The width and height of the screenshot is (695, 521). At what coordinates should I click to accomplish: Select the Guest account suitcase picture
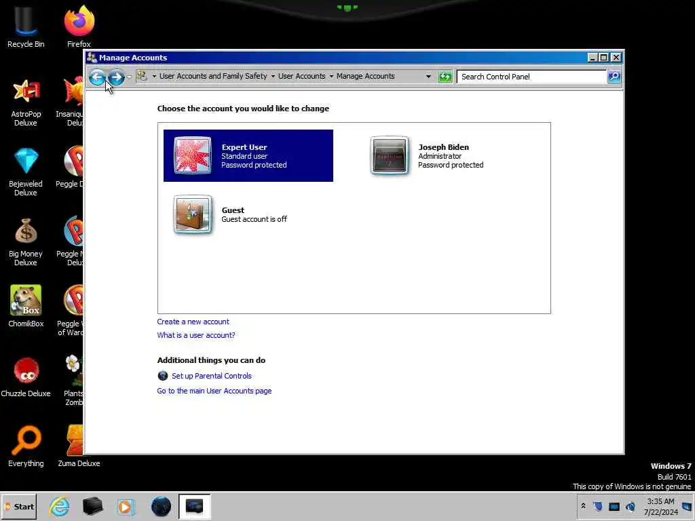pos(192,214)
